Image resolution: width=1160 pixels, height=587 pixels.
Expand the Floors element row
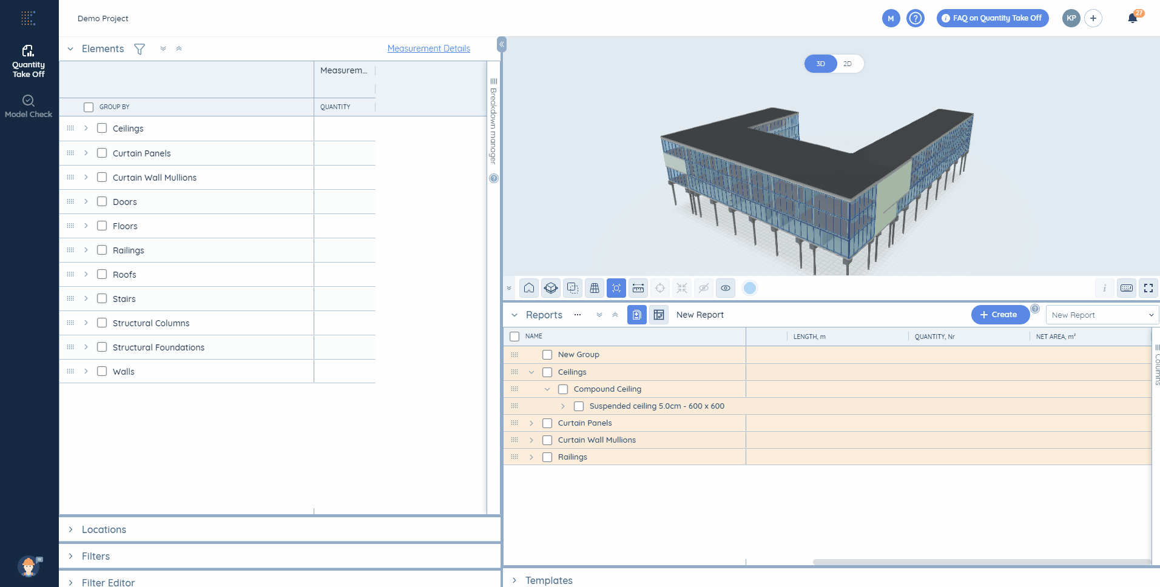point(86,226)
